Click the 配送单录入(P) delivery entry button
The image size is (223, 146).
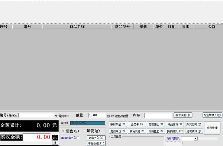[212, 115]
